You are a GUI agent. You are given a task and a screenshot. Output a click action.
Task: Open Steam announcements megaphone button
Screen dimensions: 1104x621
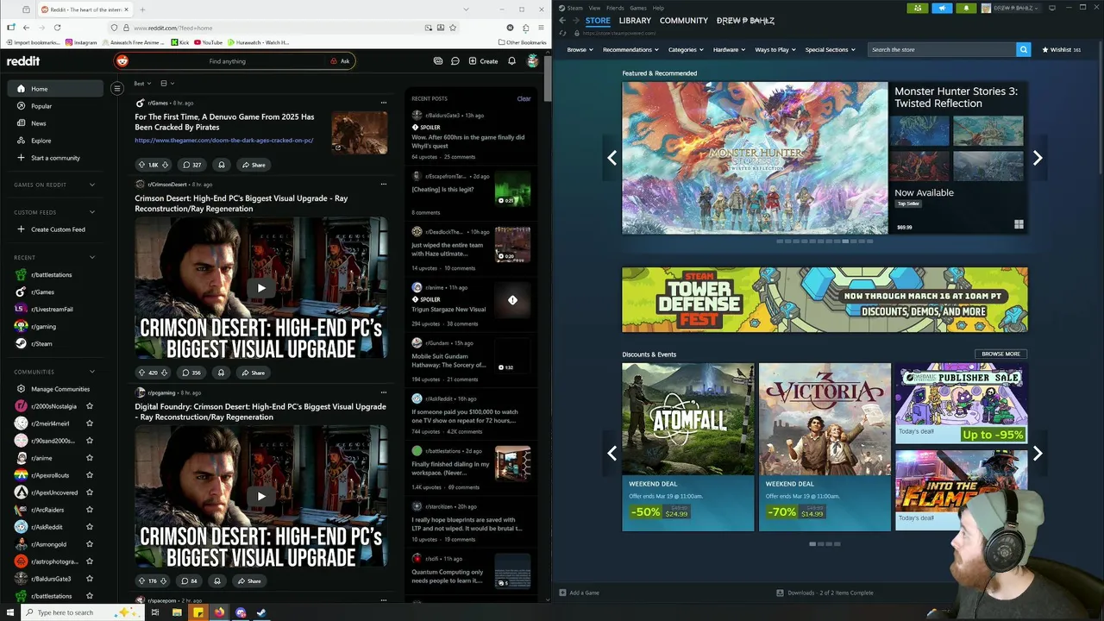942,8
